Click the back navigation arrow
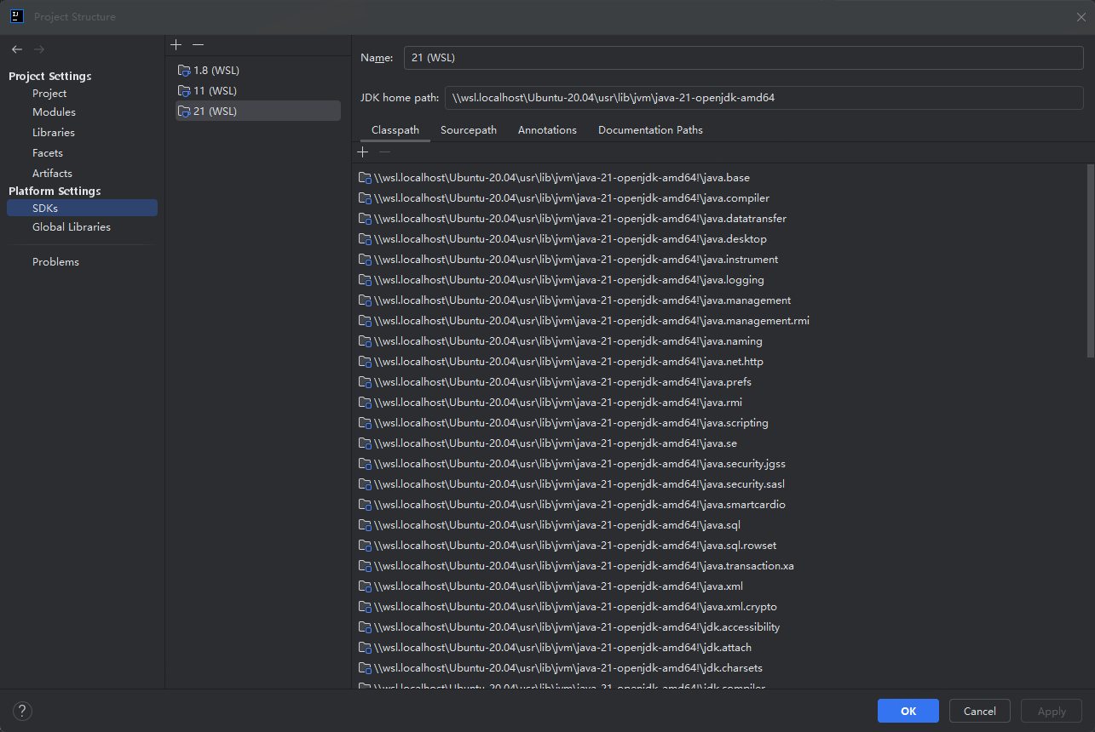The height and width of the screenshot is (732, 1095). [x=15, y=49]
